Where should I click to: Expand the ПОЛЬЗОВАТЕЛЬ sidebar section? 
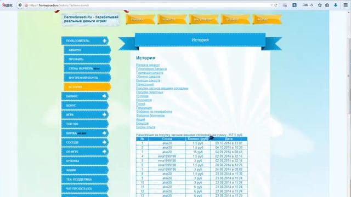click(x=85, y=40)
